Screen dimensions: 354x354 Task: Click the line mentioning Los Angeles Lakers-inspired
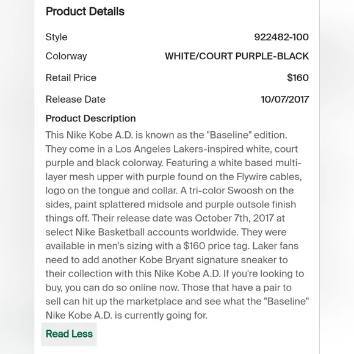(172, 149)
